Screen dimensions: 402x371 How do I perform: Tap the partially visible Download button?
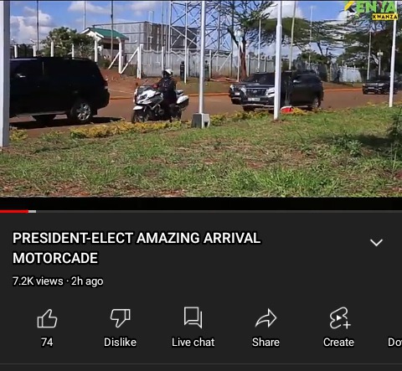[395, 343]
